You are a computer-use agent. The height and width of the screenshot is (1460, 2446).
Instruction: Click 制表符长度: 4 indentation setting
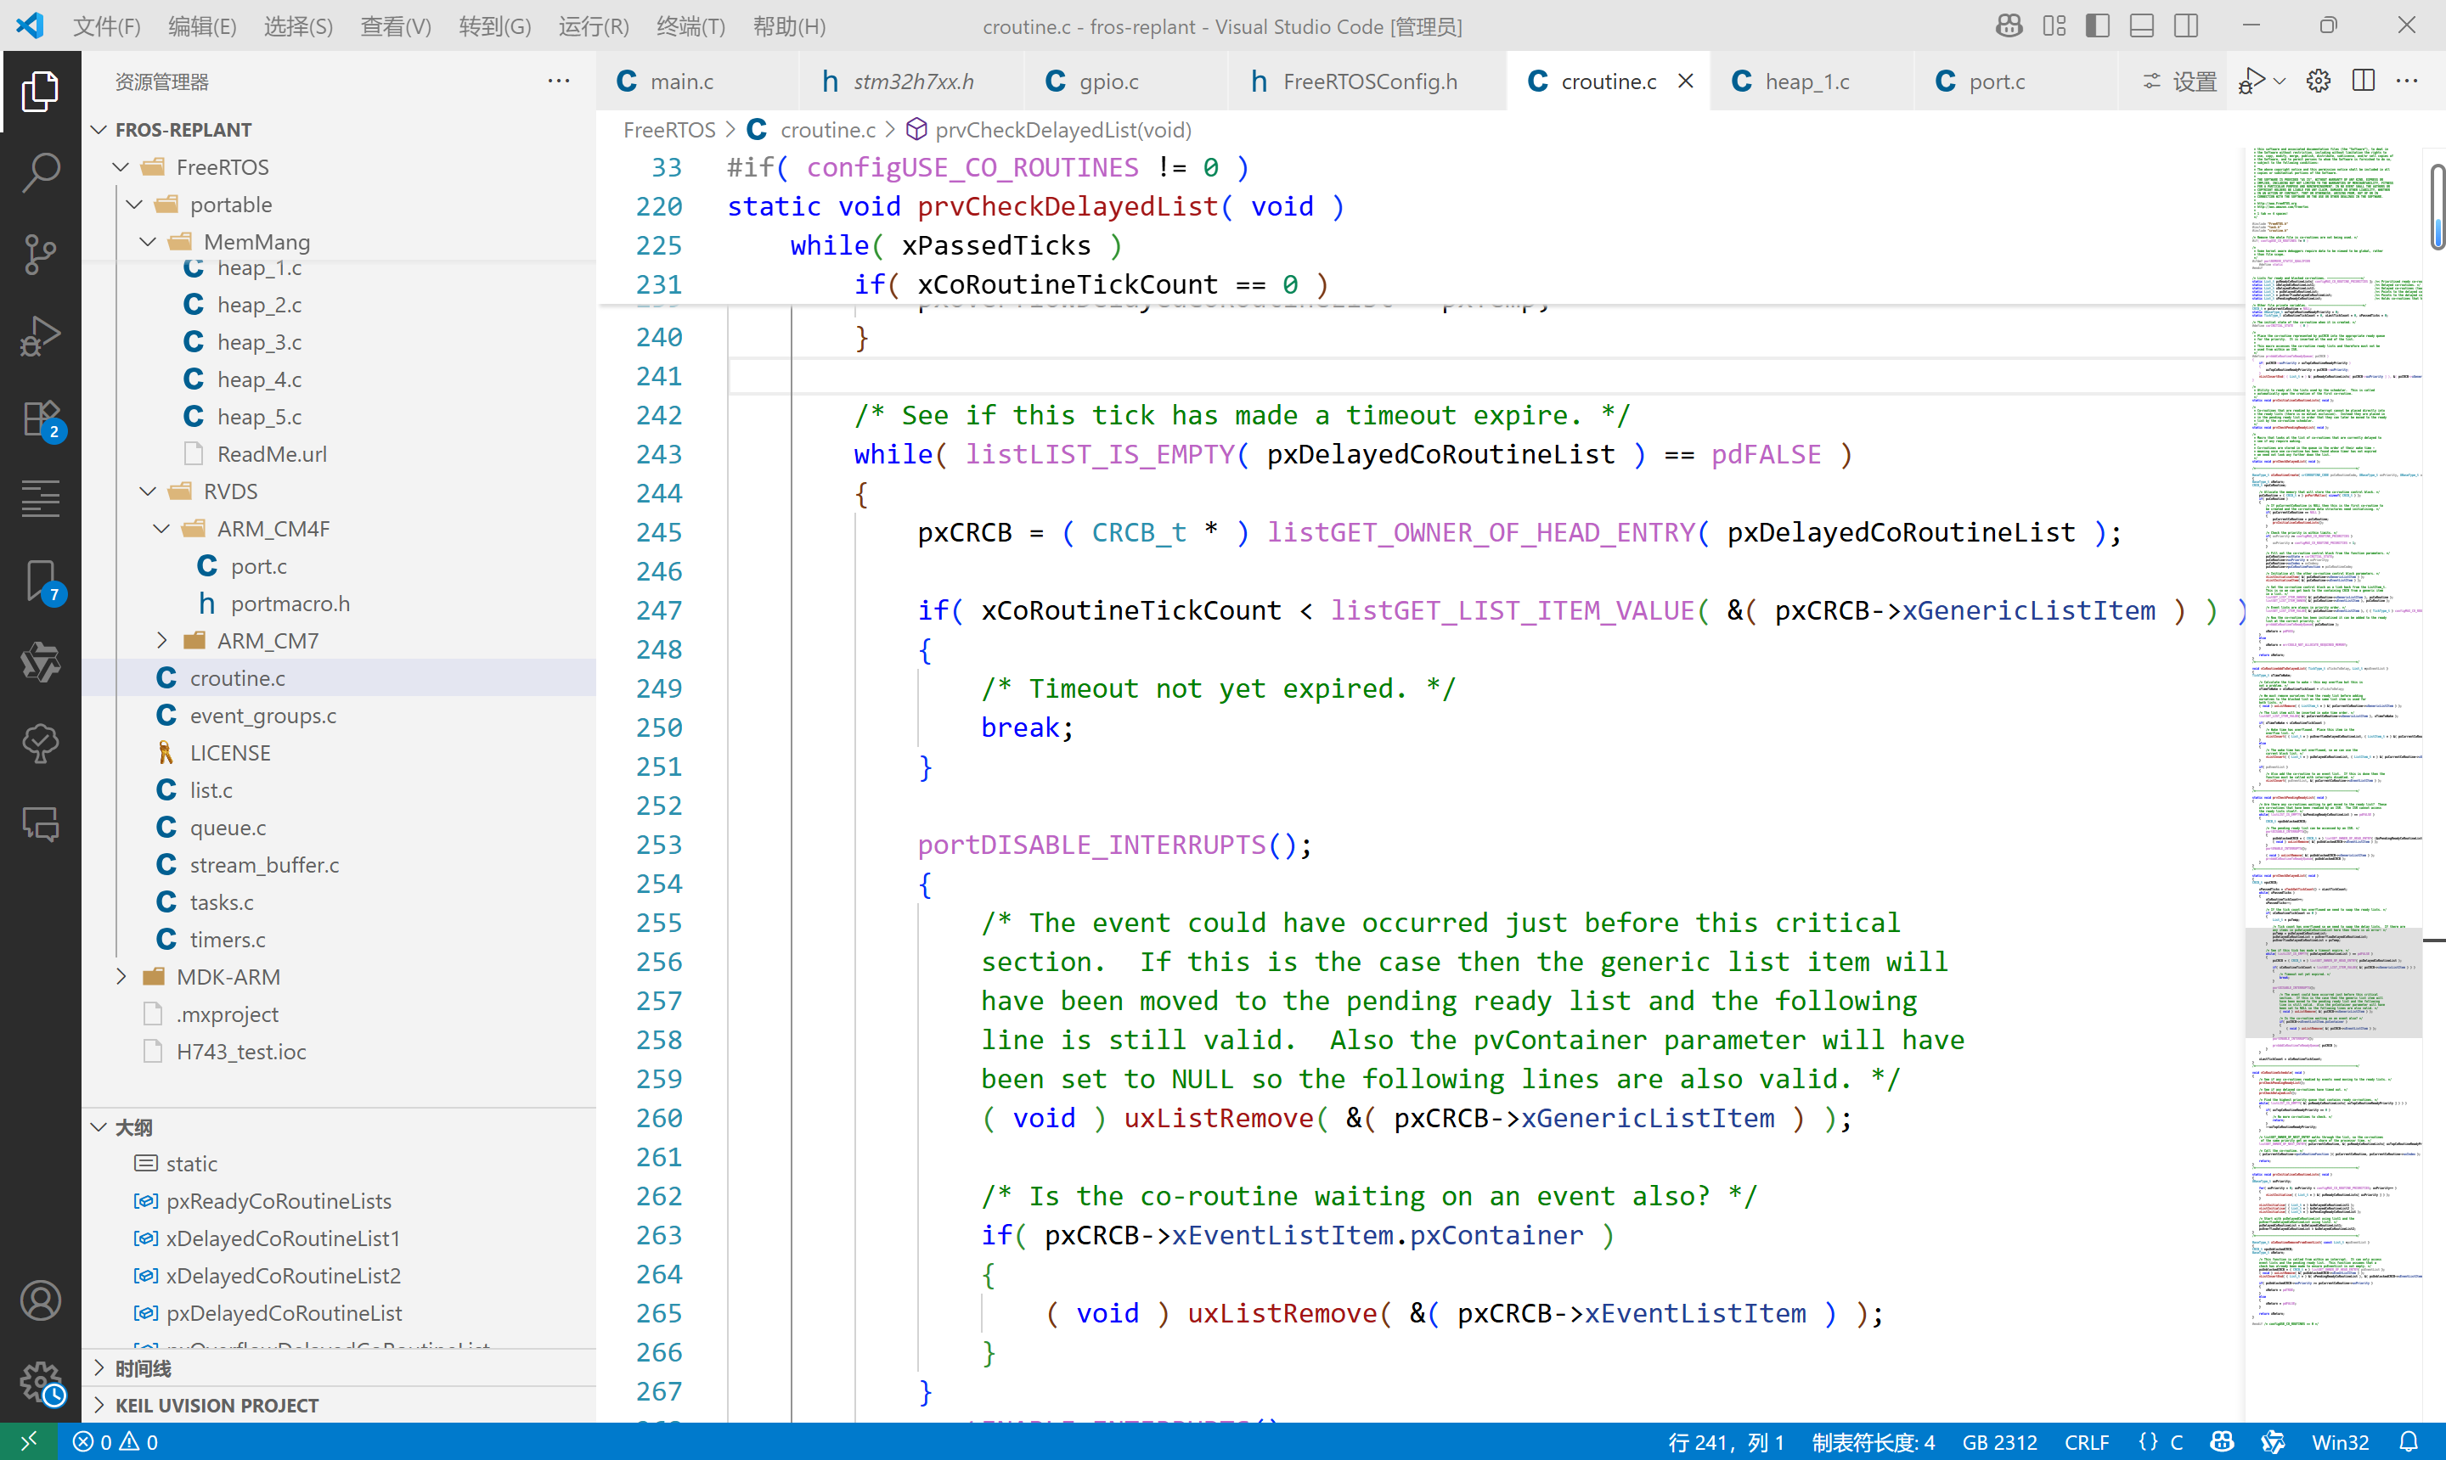coord(1873,1441)
